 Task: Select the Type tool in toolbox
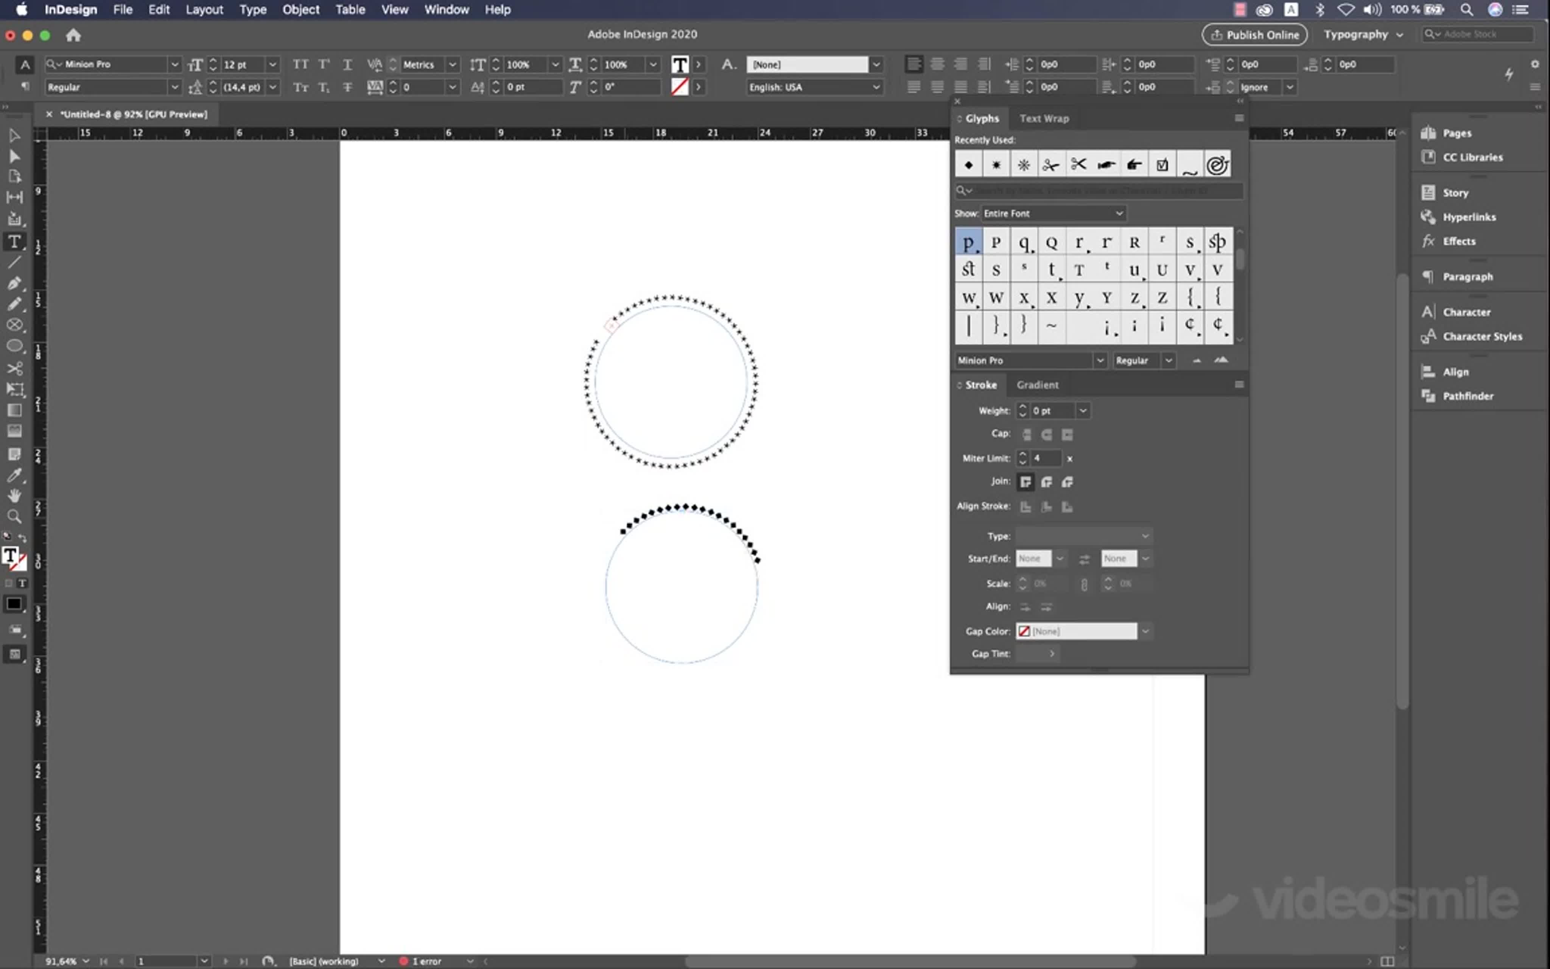(x=14, y=241)
